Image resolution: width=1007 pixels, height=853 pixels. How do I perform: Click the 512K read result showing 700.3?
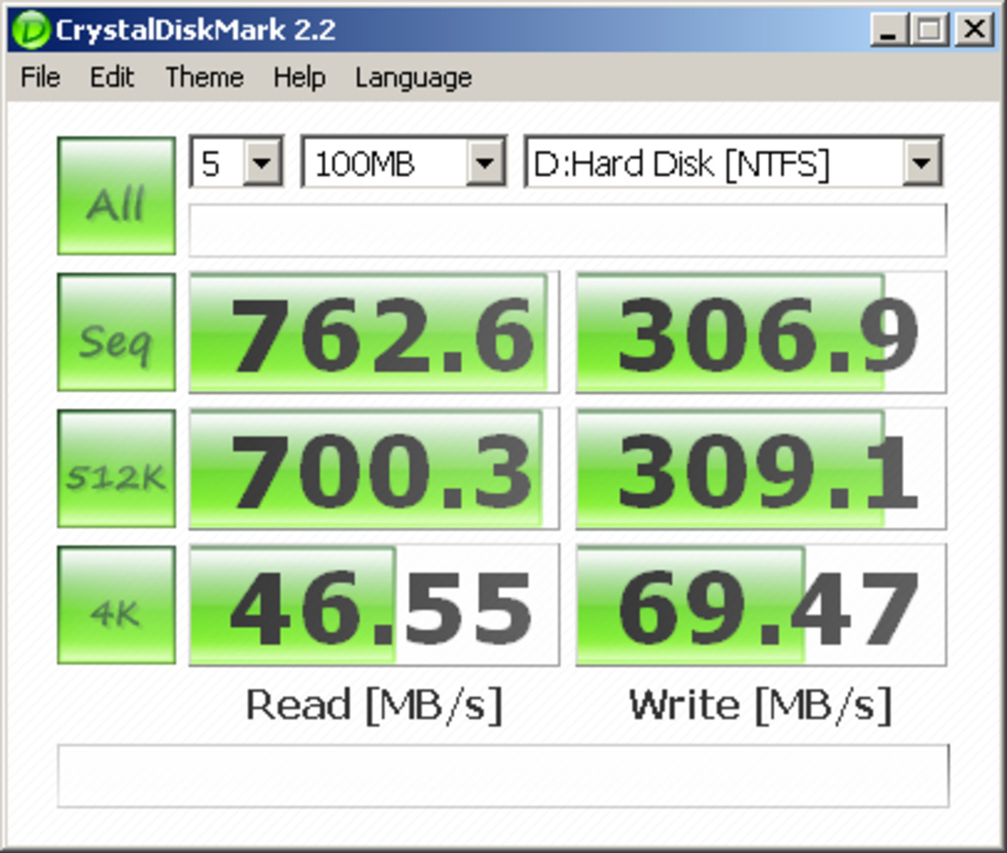click(x=373, y=467)
